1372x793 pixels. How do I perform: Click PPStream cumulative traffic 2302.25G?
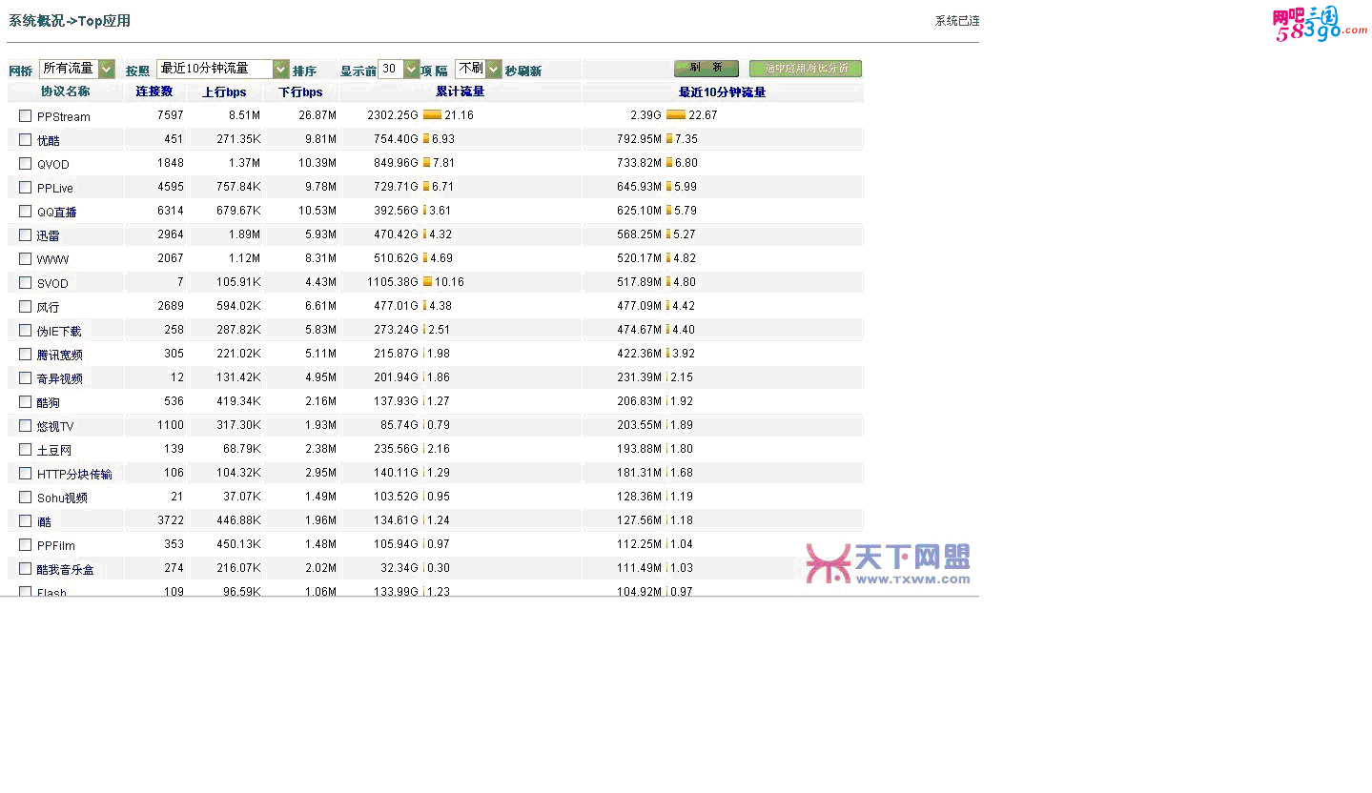[393, 115]
